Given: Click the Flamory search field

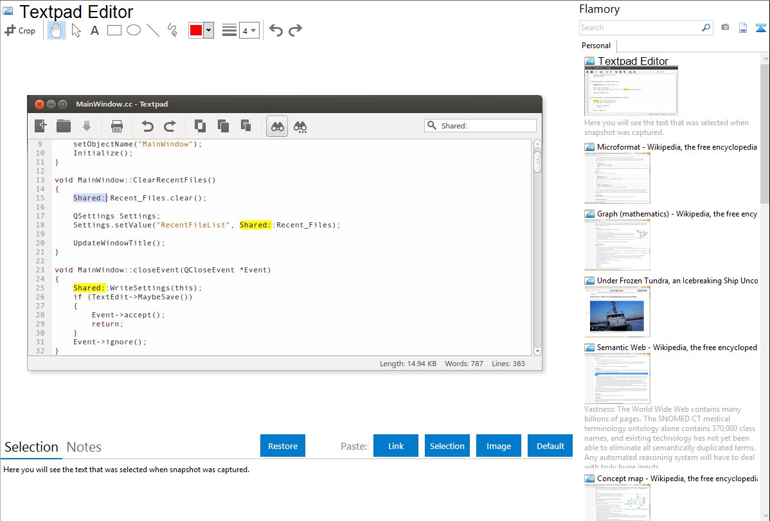Looking at the screenshot, I should click(x=640, y=28).
